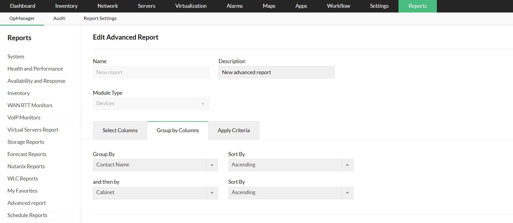Expand the 'and then by' Cabinet dropdown

point(155,193)
